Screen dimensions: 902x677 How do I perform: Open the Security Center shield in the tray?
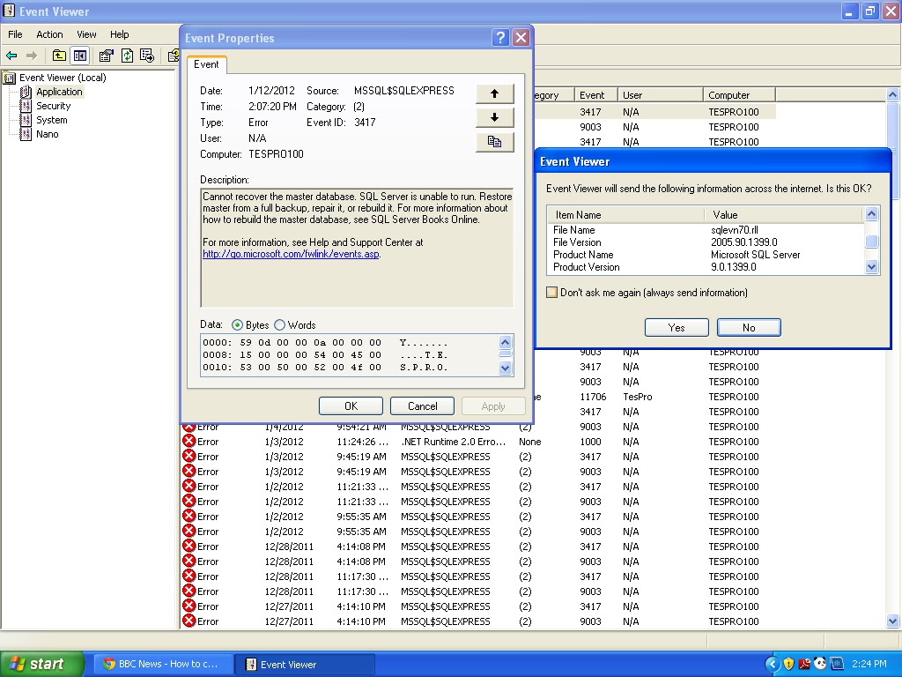pos(788,664)
